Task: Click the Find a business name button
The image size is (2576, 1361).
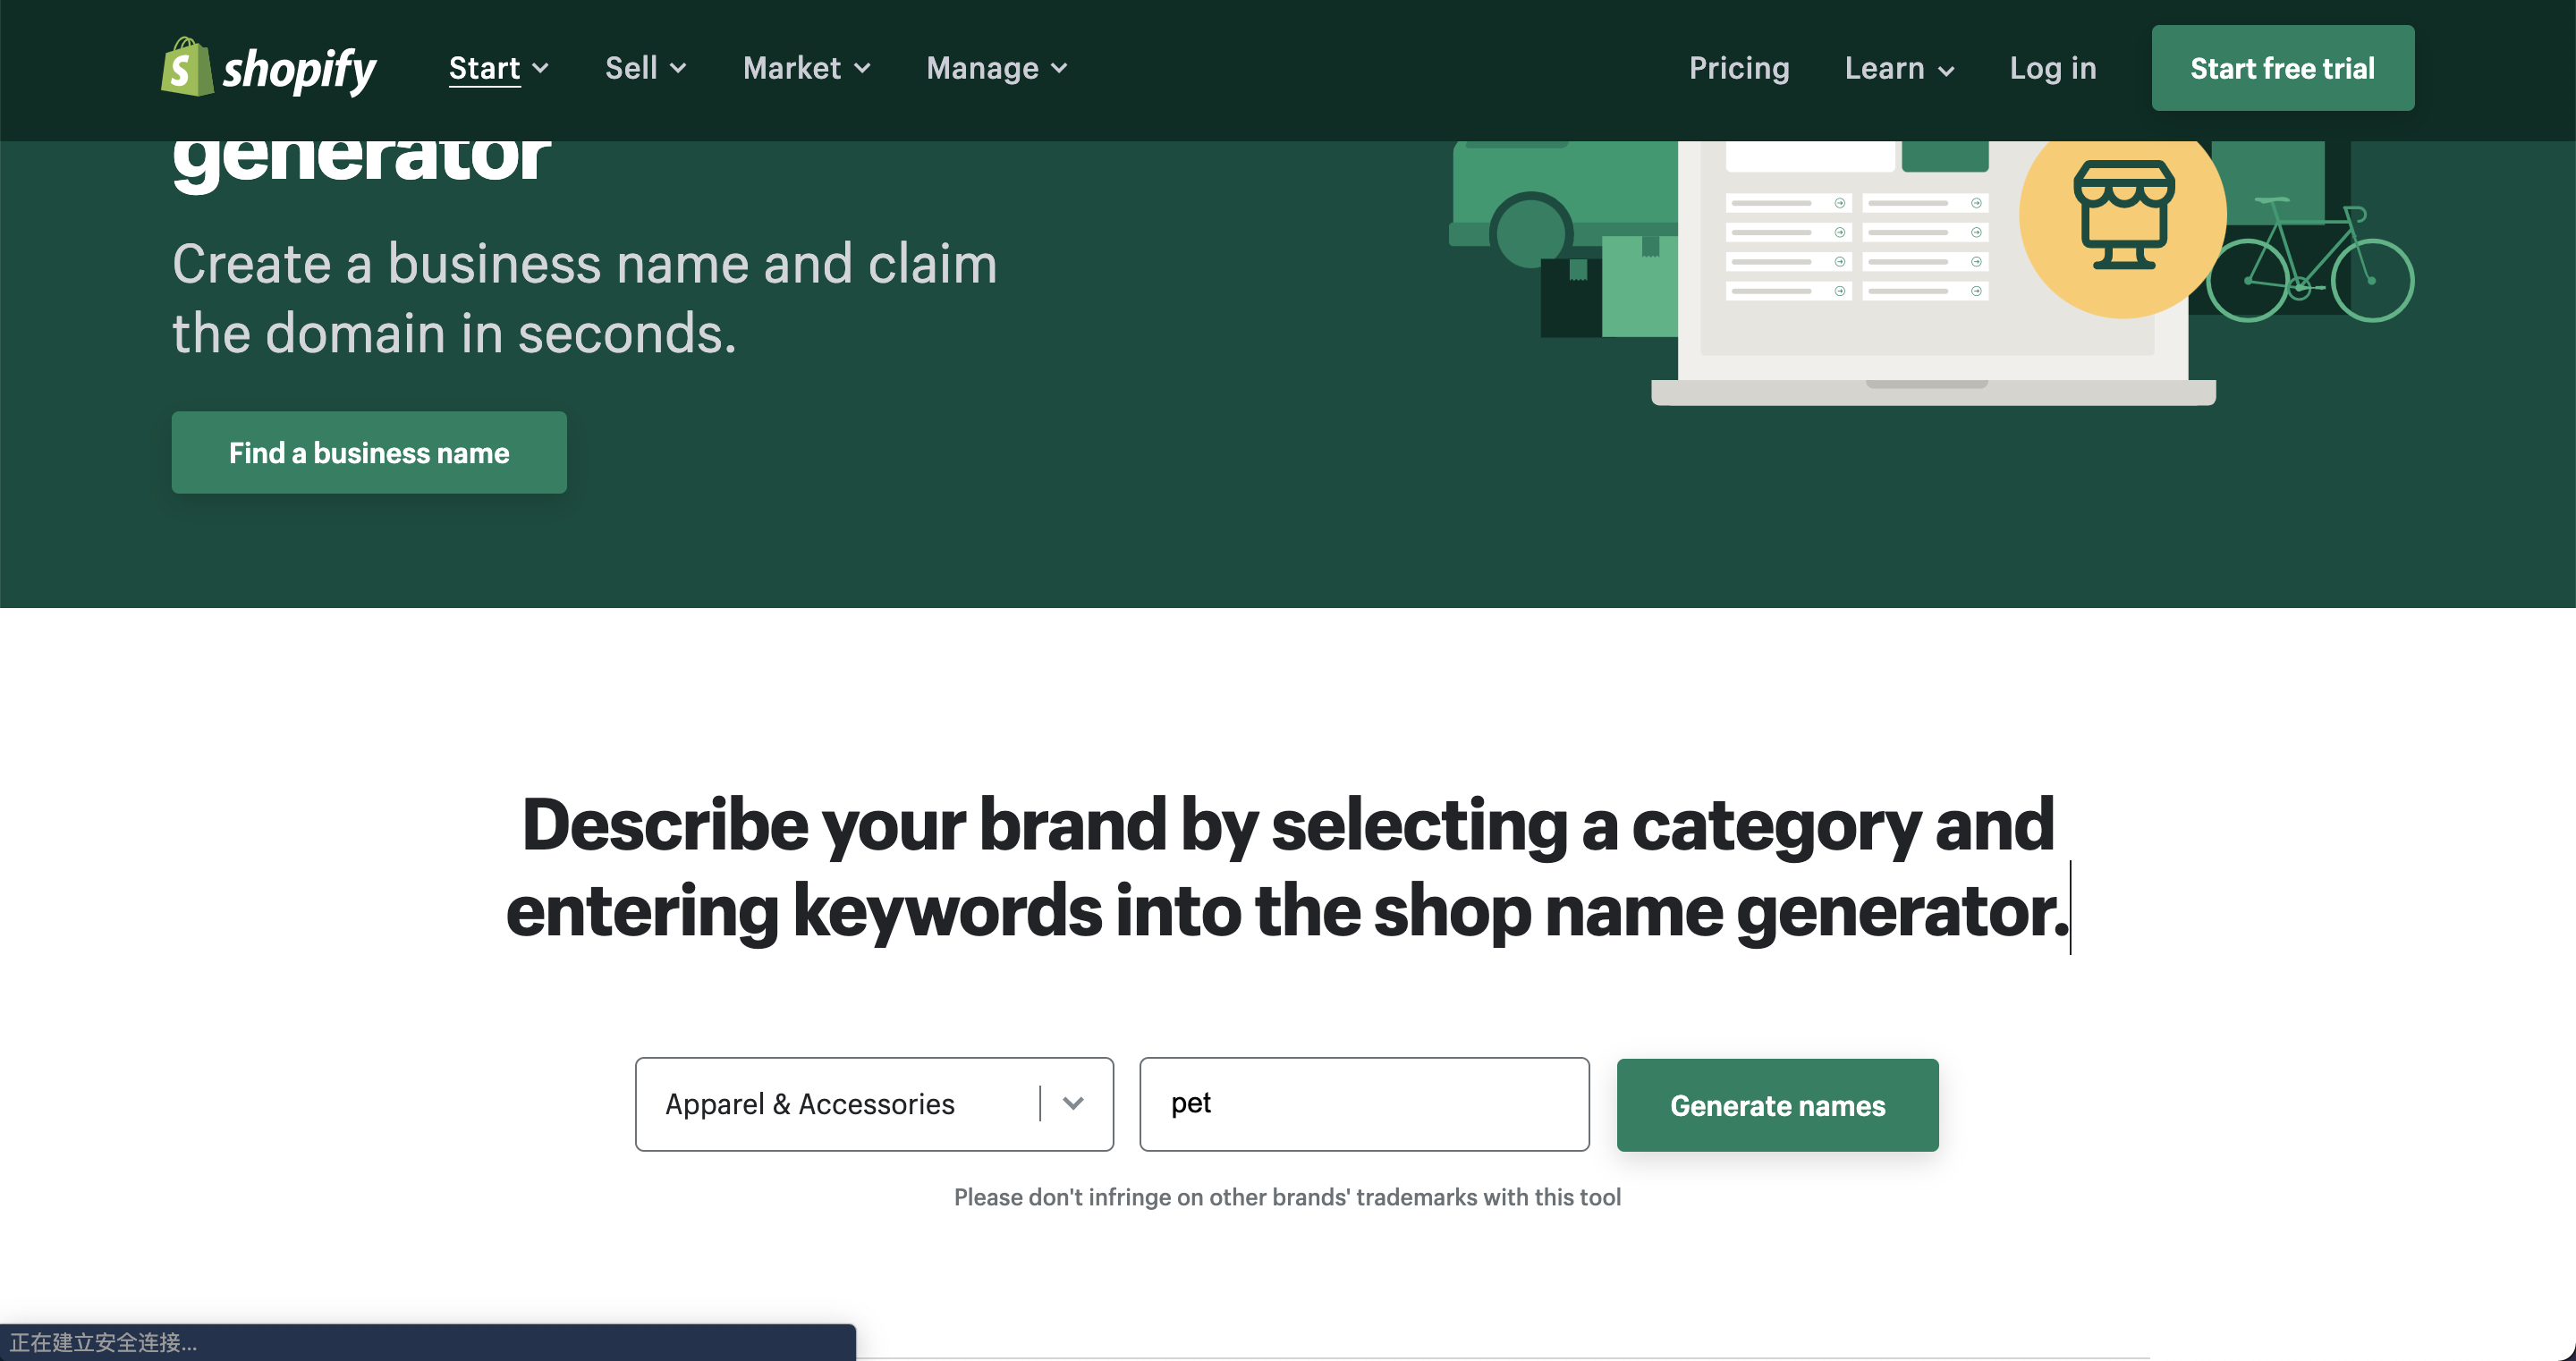Action: pos(368,452)
